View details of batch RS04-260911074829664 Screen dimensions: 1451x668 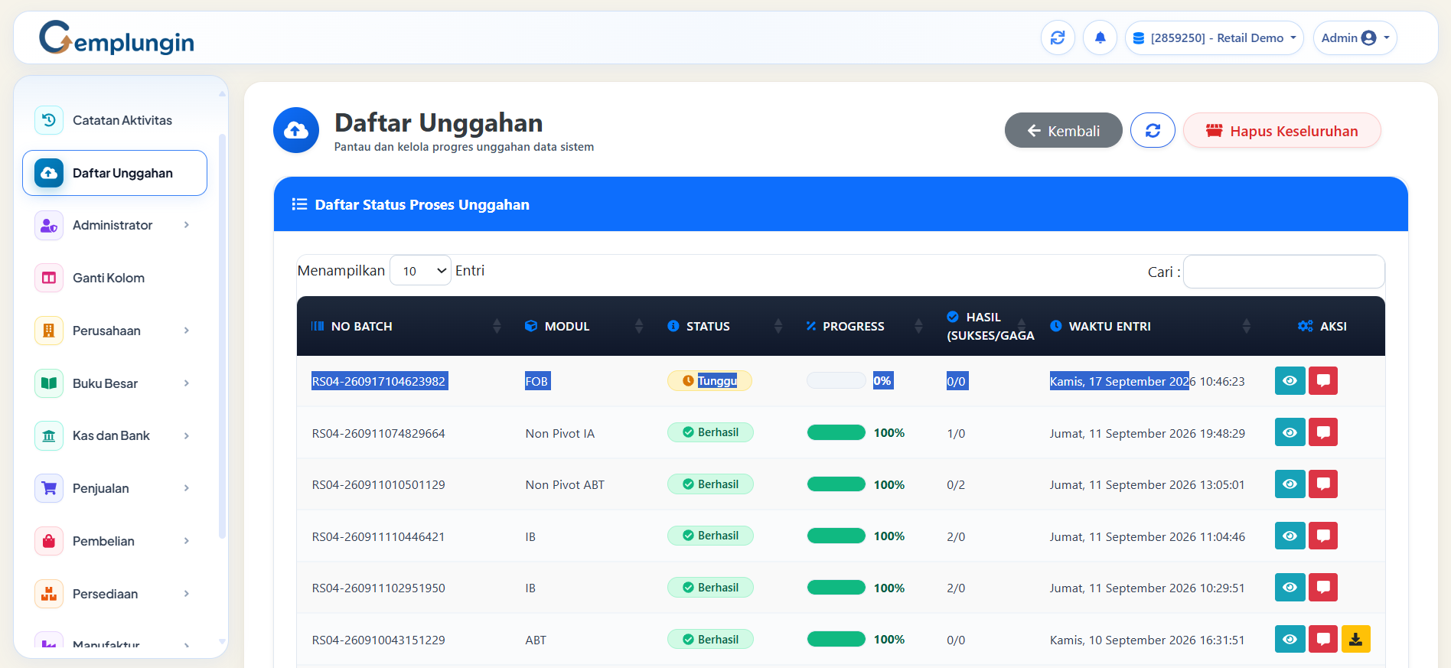tap(1290, 432)
